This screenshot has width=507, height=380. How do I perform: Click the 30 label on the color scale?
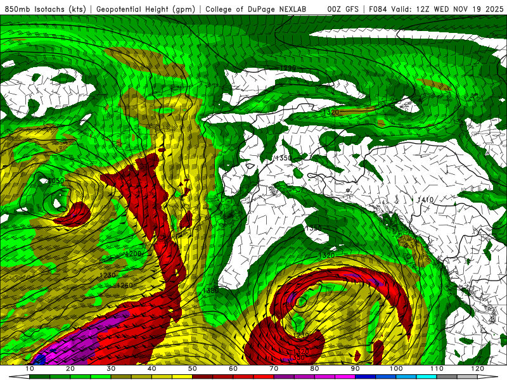click(111, 369)
